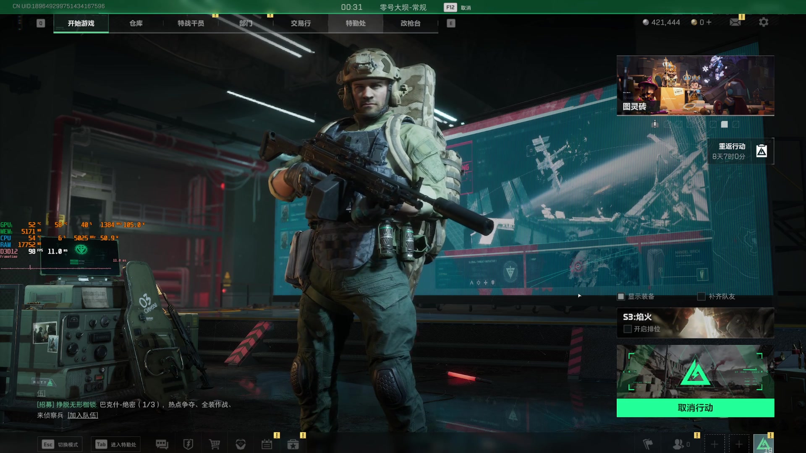Click the Esc 切换模式 button
806x453 pixels.
60,444
